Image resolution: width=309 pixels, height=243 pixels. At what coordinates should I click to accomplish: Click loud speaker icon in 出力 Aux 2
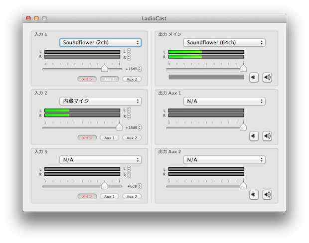coord(267,195)
